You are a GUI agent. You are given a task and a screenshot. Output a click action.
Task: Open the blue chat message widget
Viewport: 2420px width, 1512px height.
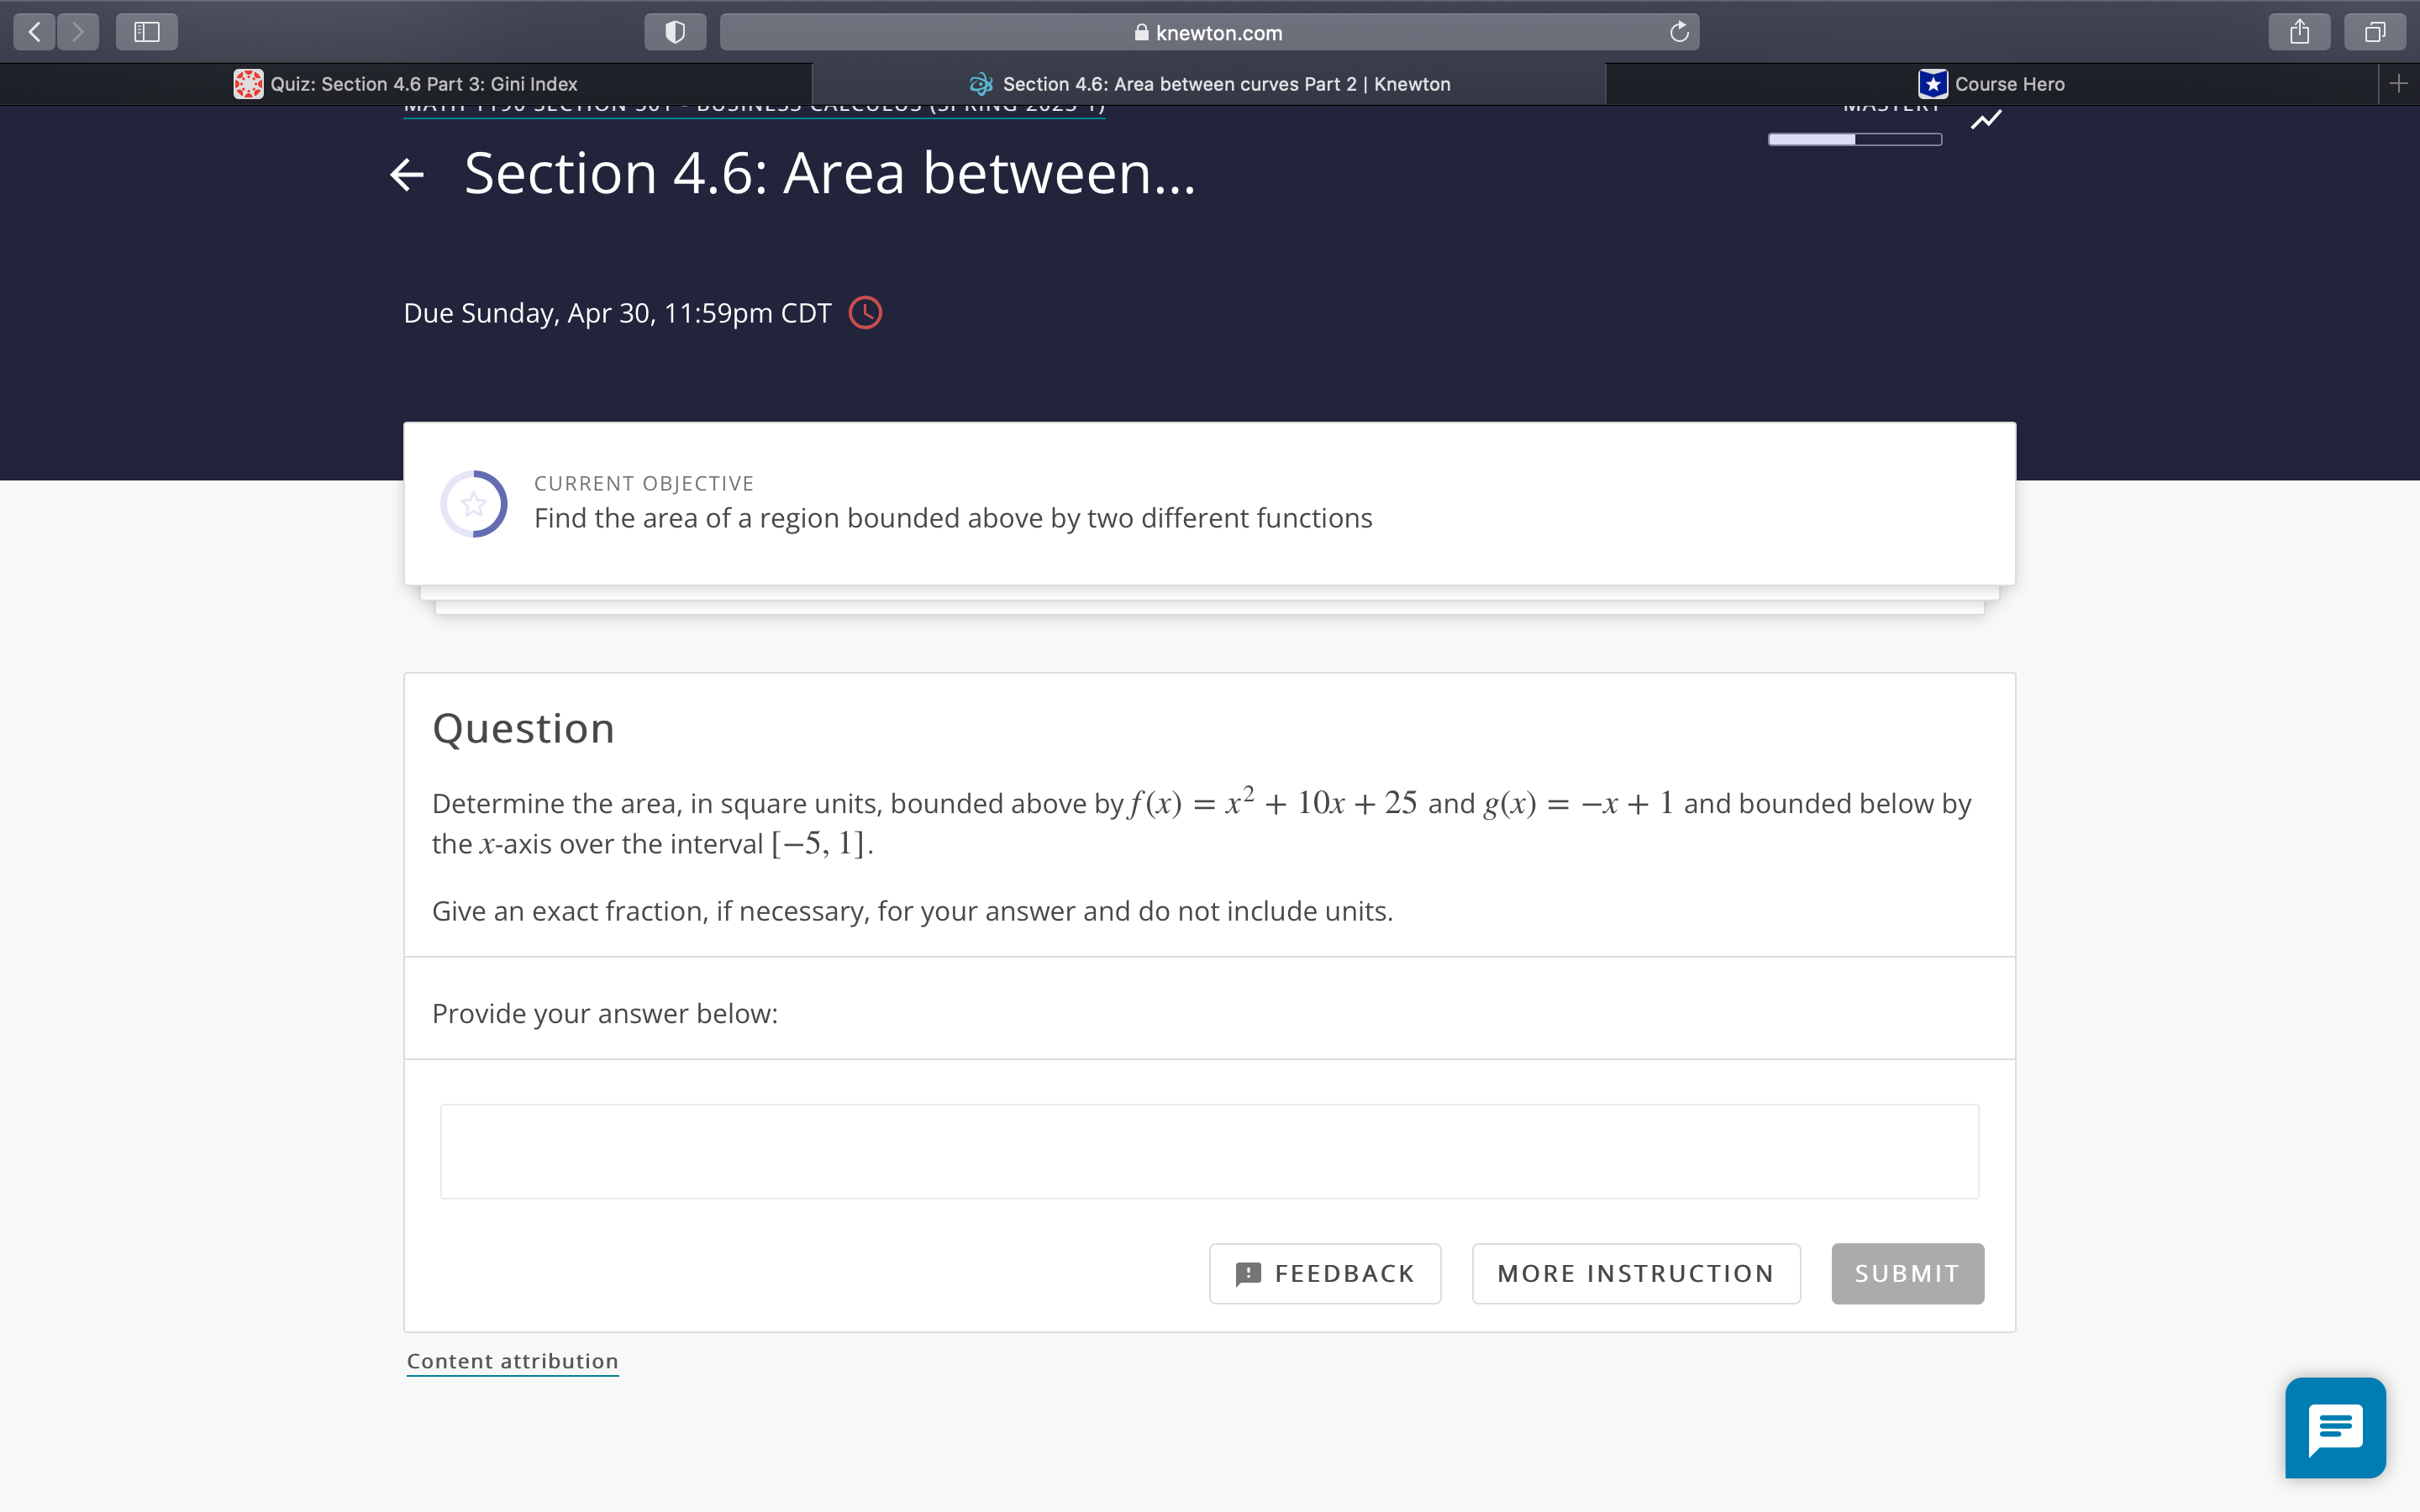coord(2335,1427)
